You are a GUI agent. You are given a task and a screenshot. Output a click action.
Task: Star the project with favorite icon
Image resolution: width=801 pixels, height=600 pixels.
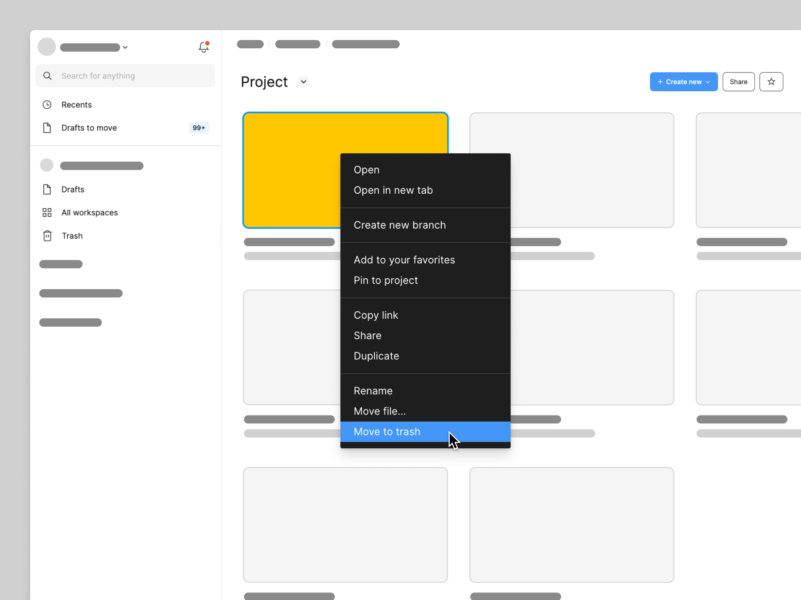[771, 82]
